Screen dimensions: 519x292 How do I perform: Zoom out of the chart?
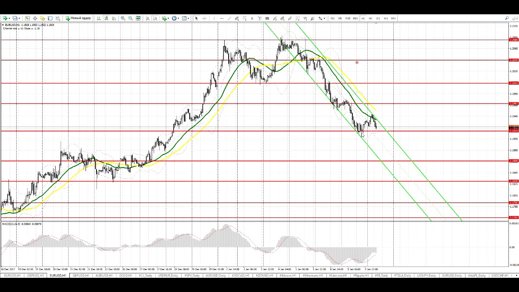pos(131,18)
